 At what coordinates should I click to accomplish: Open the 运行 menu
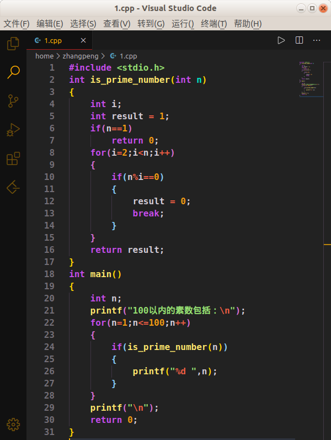tap(183, 24)
